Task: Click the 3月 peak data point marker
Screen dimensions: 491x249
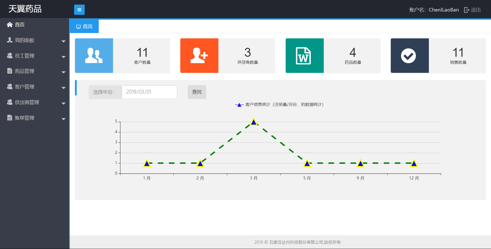Action: tap(254, 122)
